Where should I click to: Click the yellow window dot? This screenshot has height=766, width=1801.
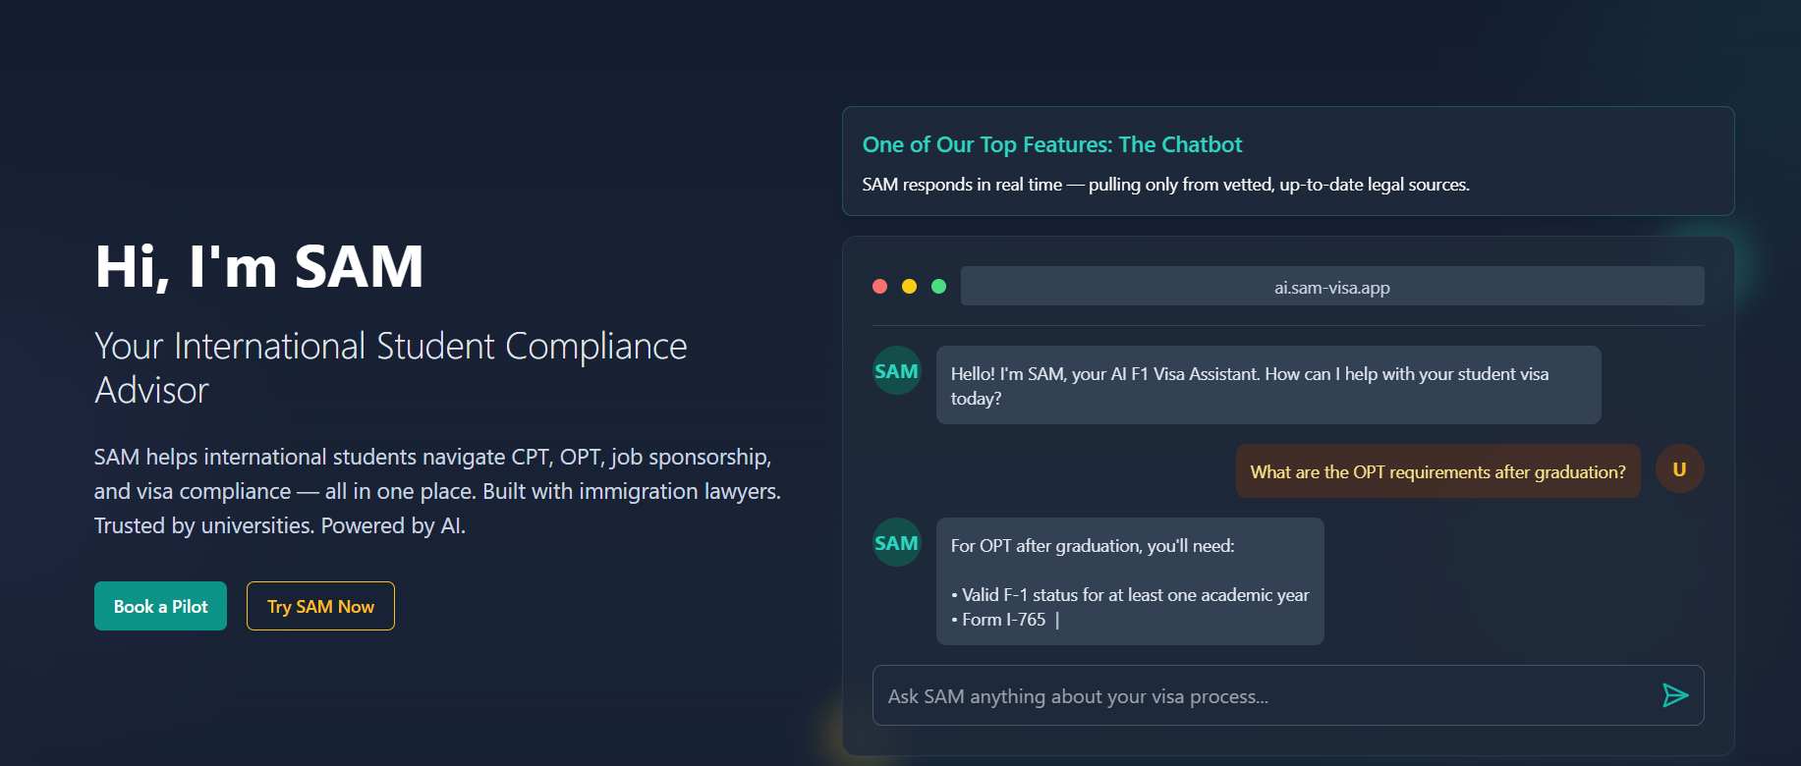point(910,286)
